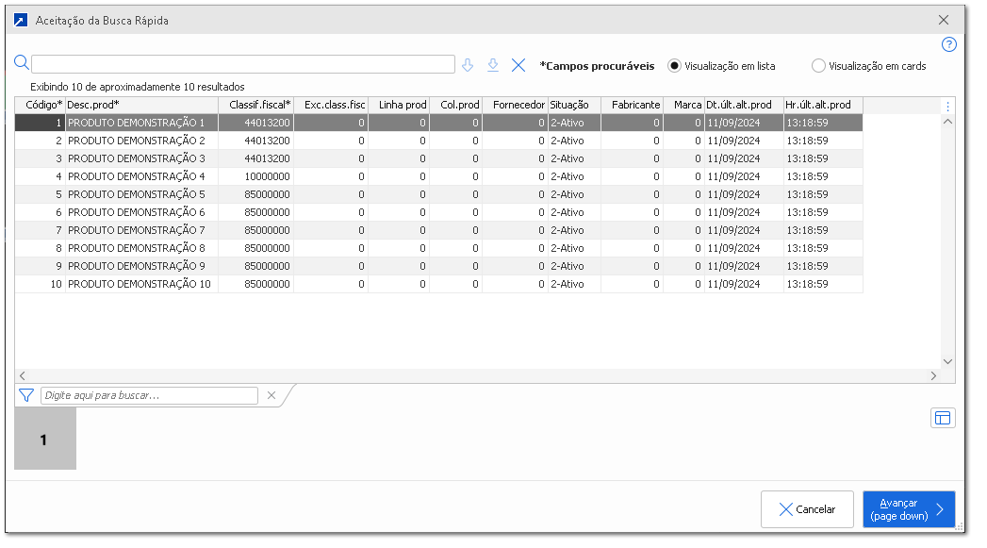Click the Linha prod column header
The image size is (987, 548).
399,106
